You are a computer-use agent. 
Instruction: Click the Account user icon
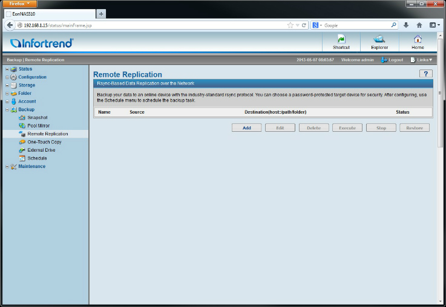14,102
